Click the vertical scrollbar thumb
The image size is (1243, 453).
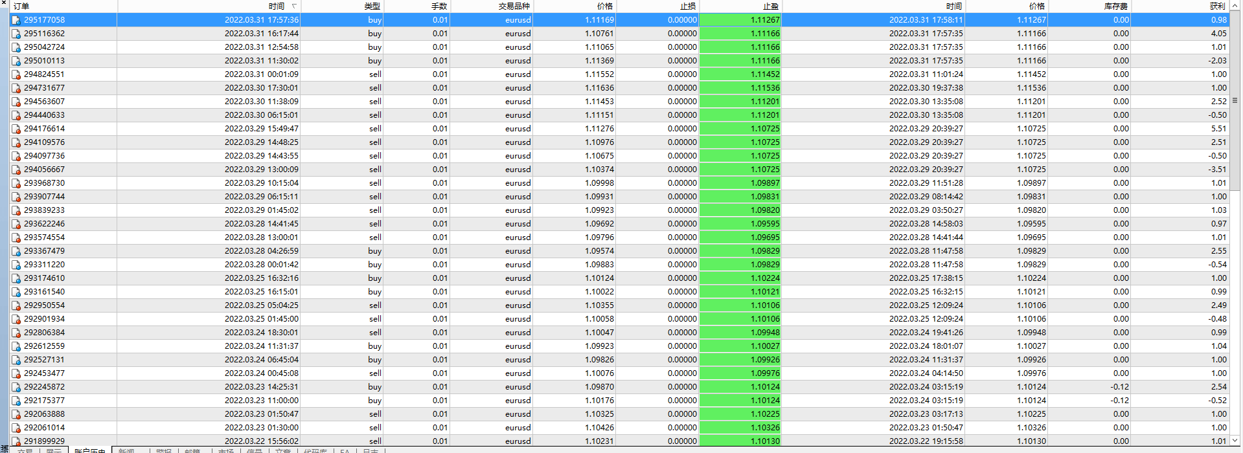point(1235,100)
